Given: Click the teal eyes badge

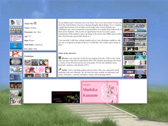Looking at the screenshot, I should (141, 58).
